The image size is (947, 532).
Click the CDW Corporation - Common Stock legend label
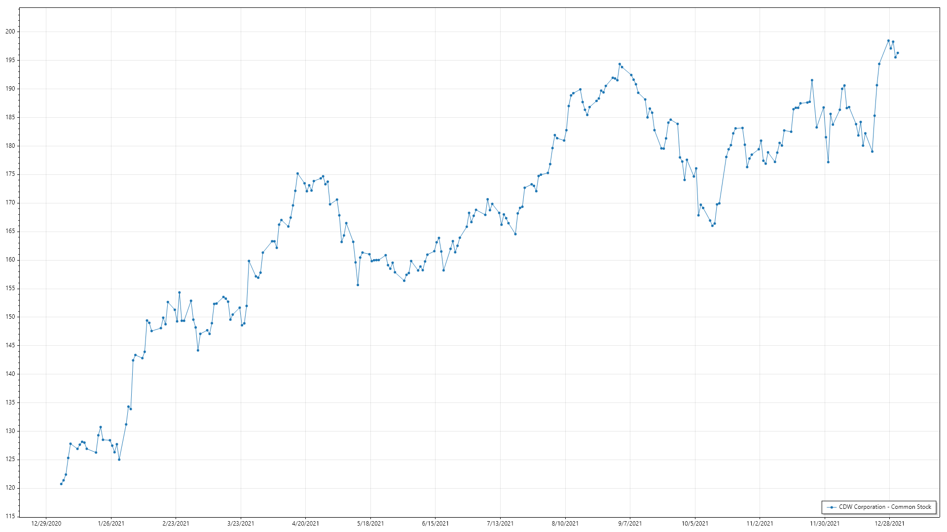[x=885, y=507]
